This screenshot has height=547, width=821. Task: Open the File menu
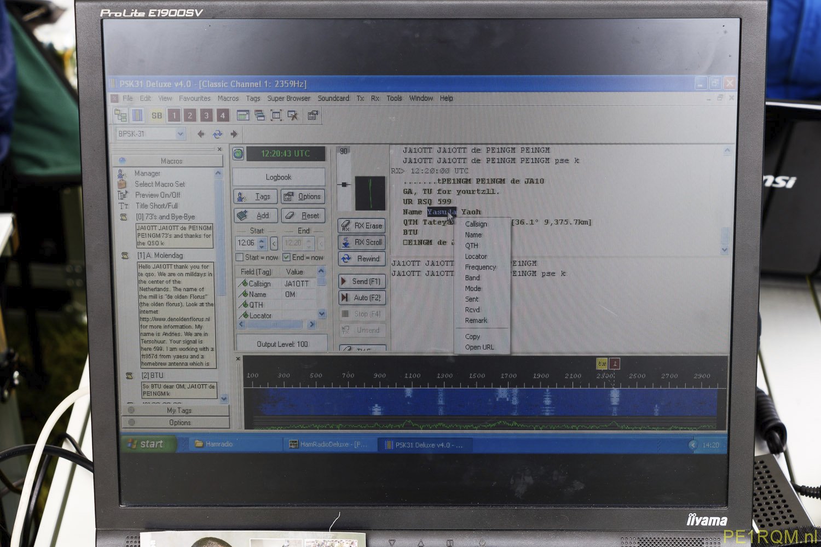[x=128, y=98]
